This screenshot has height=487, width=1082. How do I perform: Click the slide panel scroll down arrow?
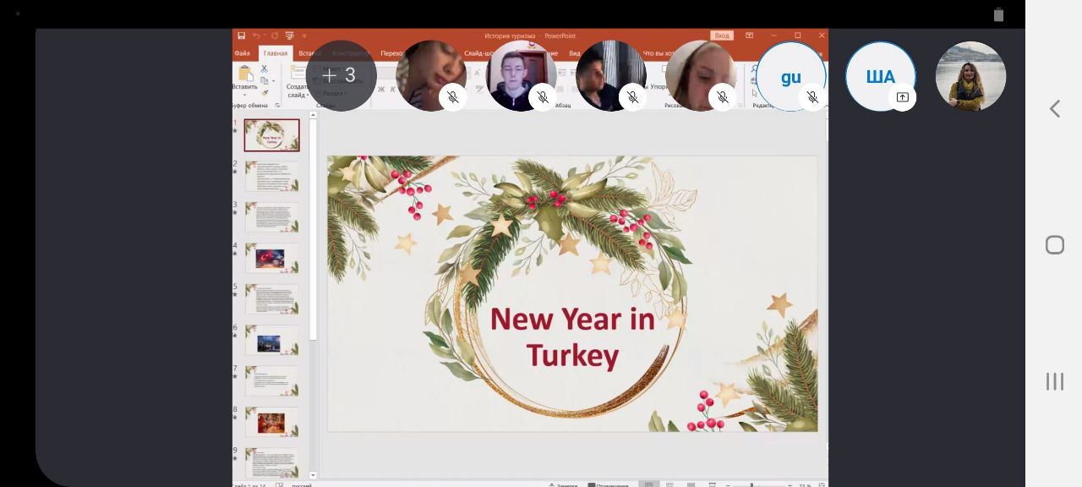[313, 475]
